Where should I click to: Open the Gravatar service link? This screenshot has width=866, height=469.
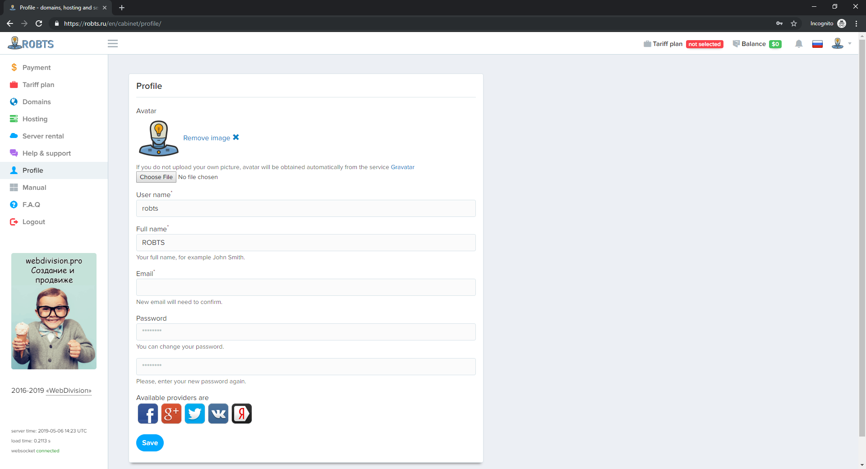(402, 167)
